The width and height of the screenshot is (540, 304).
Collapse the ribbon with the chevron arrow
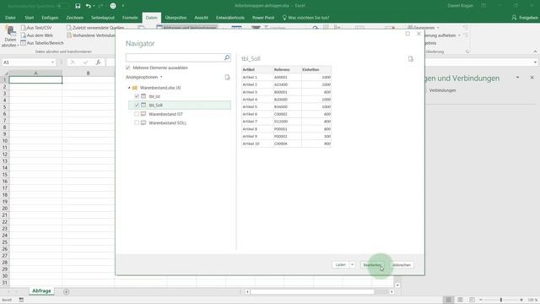click(535, 52)
